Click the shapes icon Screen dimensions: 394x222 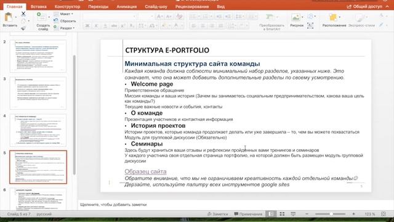(x=310, y=17)
